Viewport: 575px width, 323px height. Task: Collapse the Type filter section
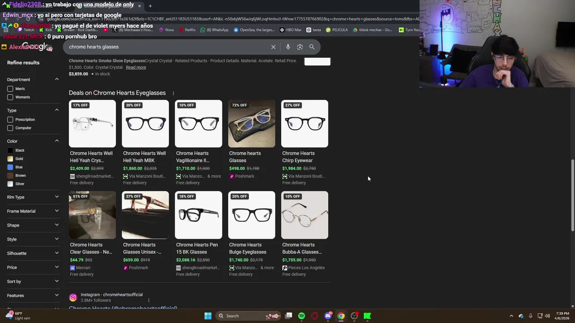[x=57, y=110]
